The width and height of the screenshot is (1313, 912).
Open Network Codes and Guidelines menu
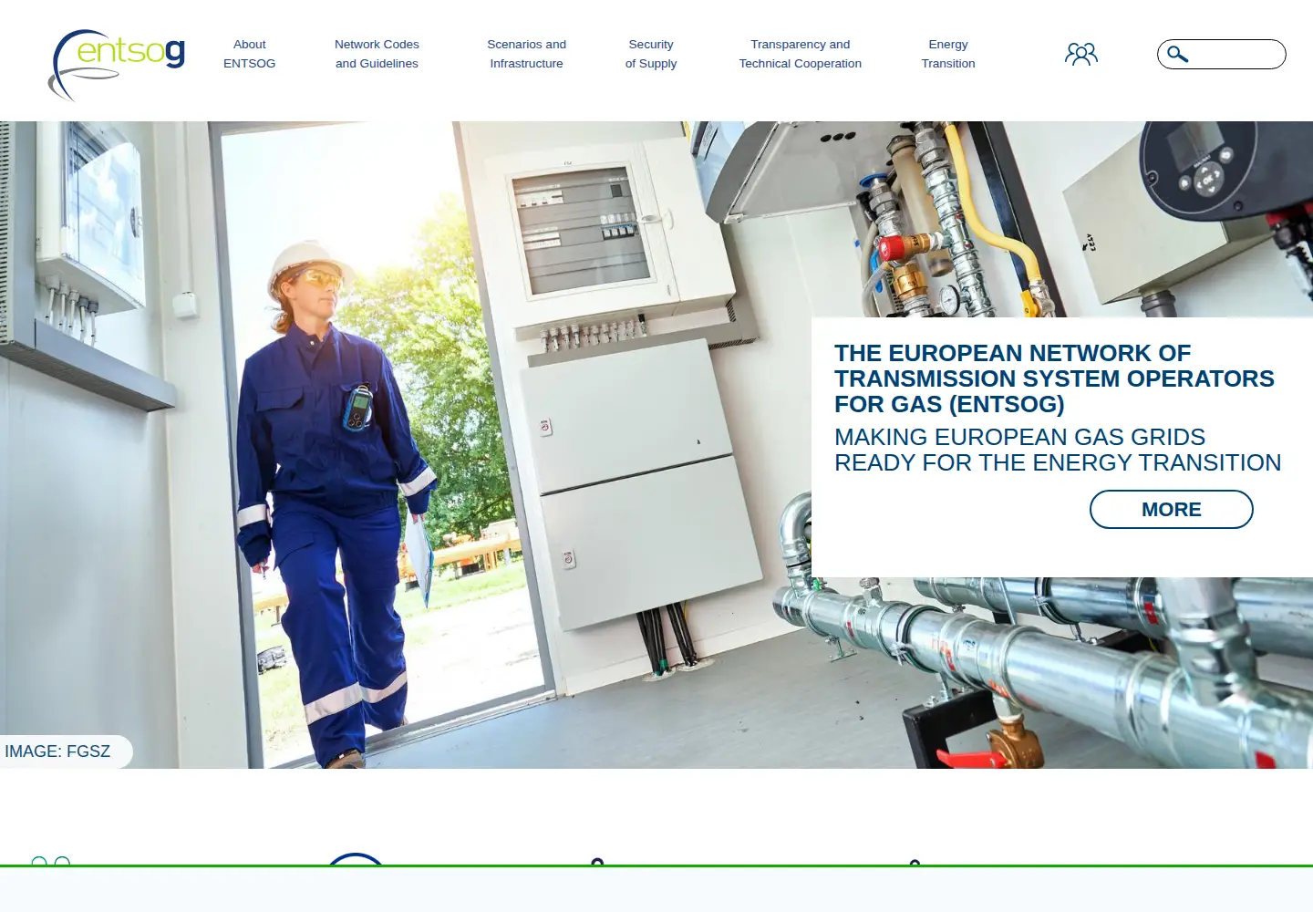pos(377,54)
